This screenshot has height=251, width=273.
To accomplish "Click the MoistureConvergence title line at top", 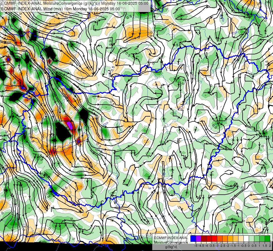I will click(x=75, y=3).
